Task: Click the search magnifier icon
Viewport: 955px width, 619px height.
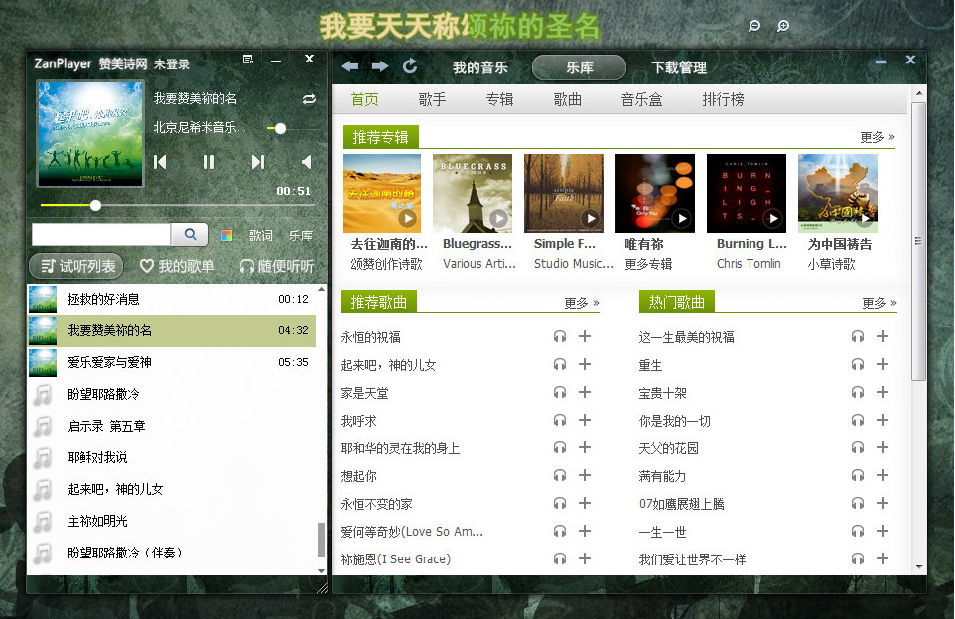Action: 191,234
